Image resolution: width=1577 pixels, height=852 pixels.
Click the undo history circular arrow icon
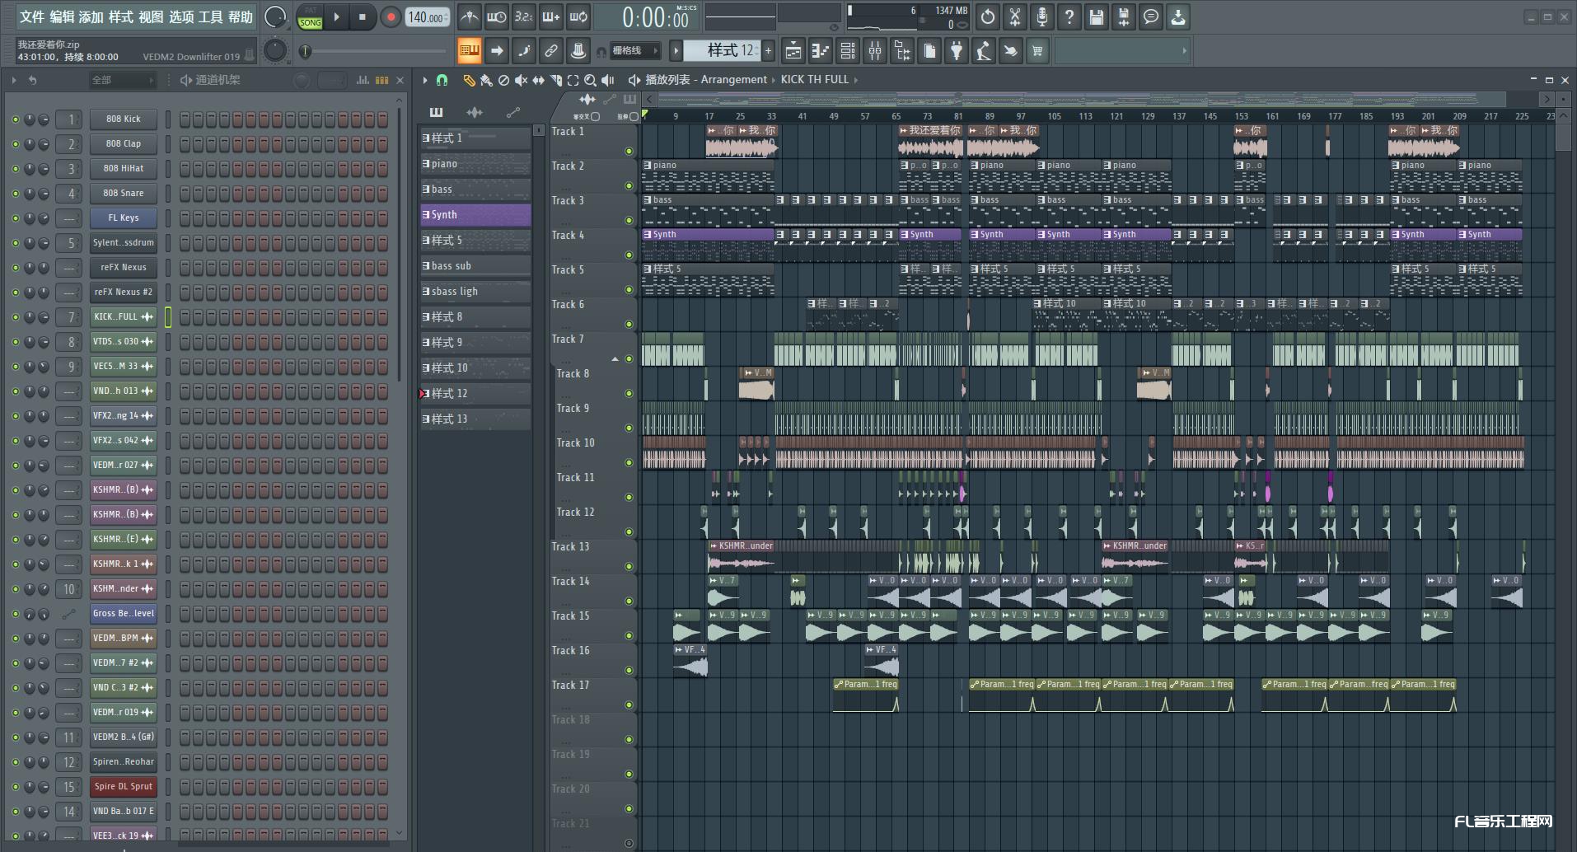988,16
